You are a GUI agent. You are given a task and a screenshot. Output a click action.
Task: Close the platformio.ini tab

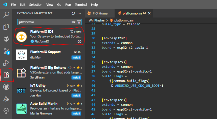[149, 13]
